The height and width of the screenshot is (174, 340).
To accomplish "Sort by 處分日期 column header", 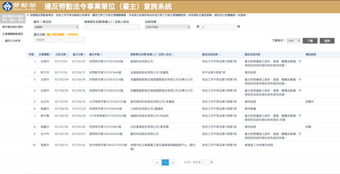I will [79, 55].
